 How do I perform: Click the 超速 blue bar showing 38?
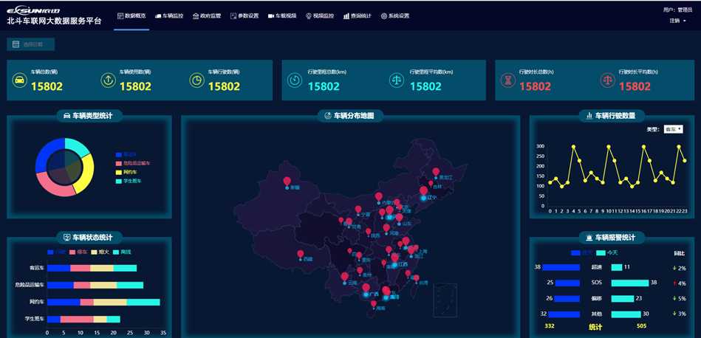561,267
